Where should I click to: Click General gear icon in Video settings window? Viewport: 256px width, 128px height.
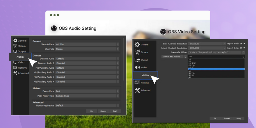(137, 45)
